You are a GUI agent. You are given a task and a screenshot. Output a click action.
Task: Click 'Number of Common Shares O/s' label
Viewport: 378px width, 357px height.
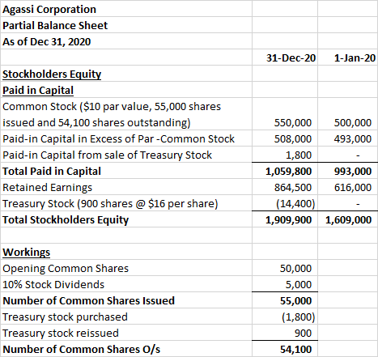coord(82,350)
